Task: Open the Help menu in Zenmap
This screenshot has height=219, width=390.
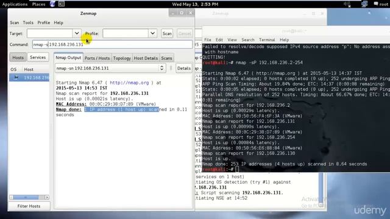Action: (58, 23)
